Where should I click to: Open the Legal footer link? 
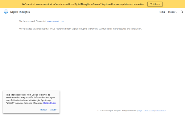(x=140, y=110)
